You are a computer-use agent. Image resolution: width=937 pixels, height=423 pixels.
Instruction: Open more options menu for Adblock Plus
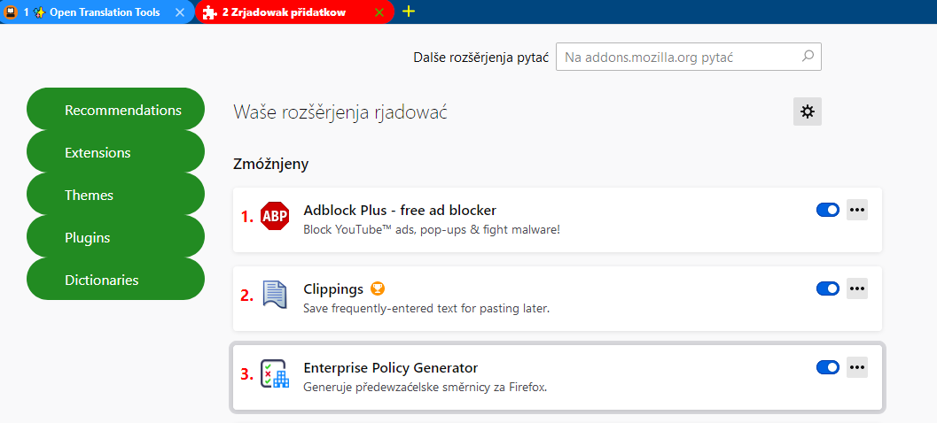click(x=856, y=210)
